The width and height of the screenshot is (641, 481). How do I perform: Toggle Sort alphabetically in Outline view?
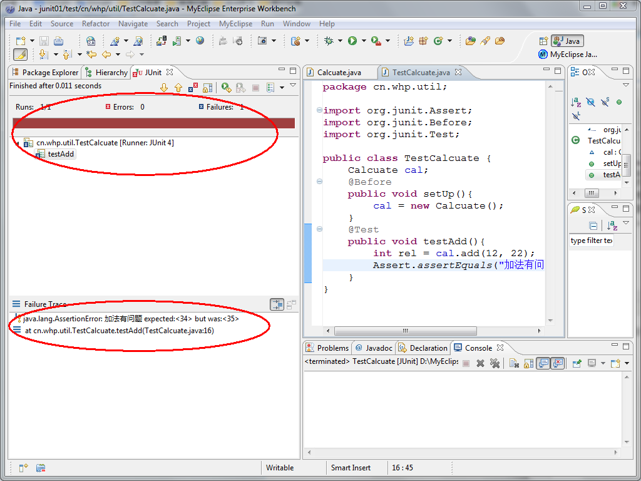pos(576,102)
